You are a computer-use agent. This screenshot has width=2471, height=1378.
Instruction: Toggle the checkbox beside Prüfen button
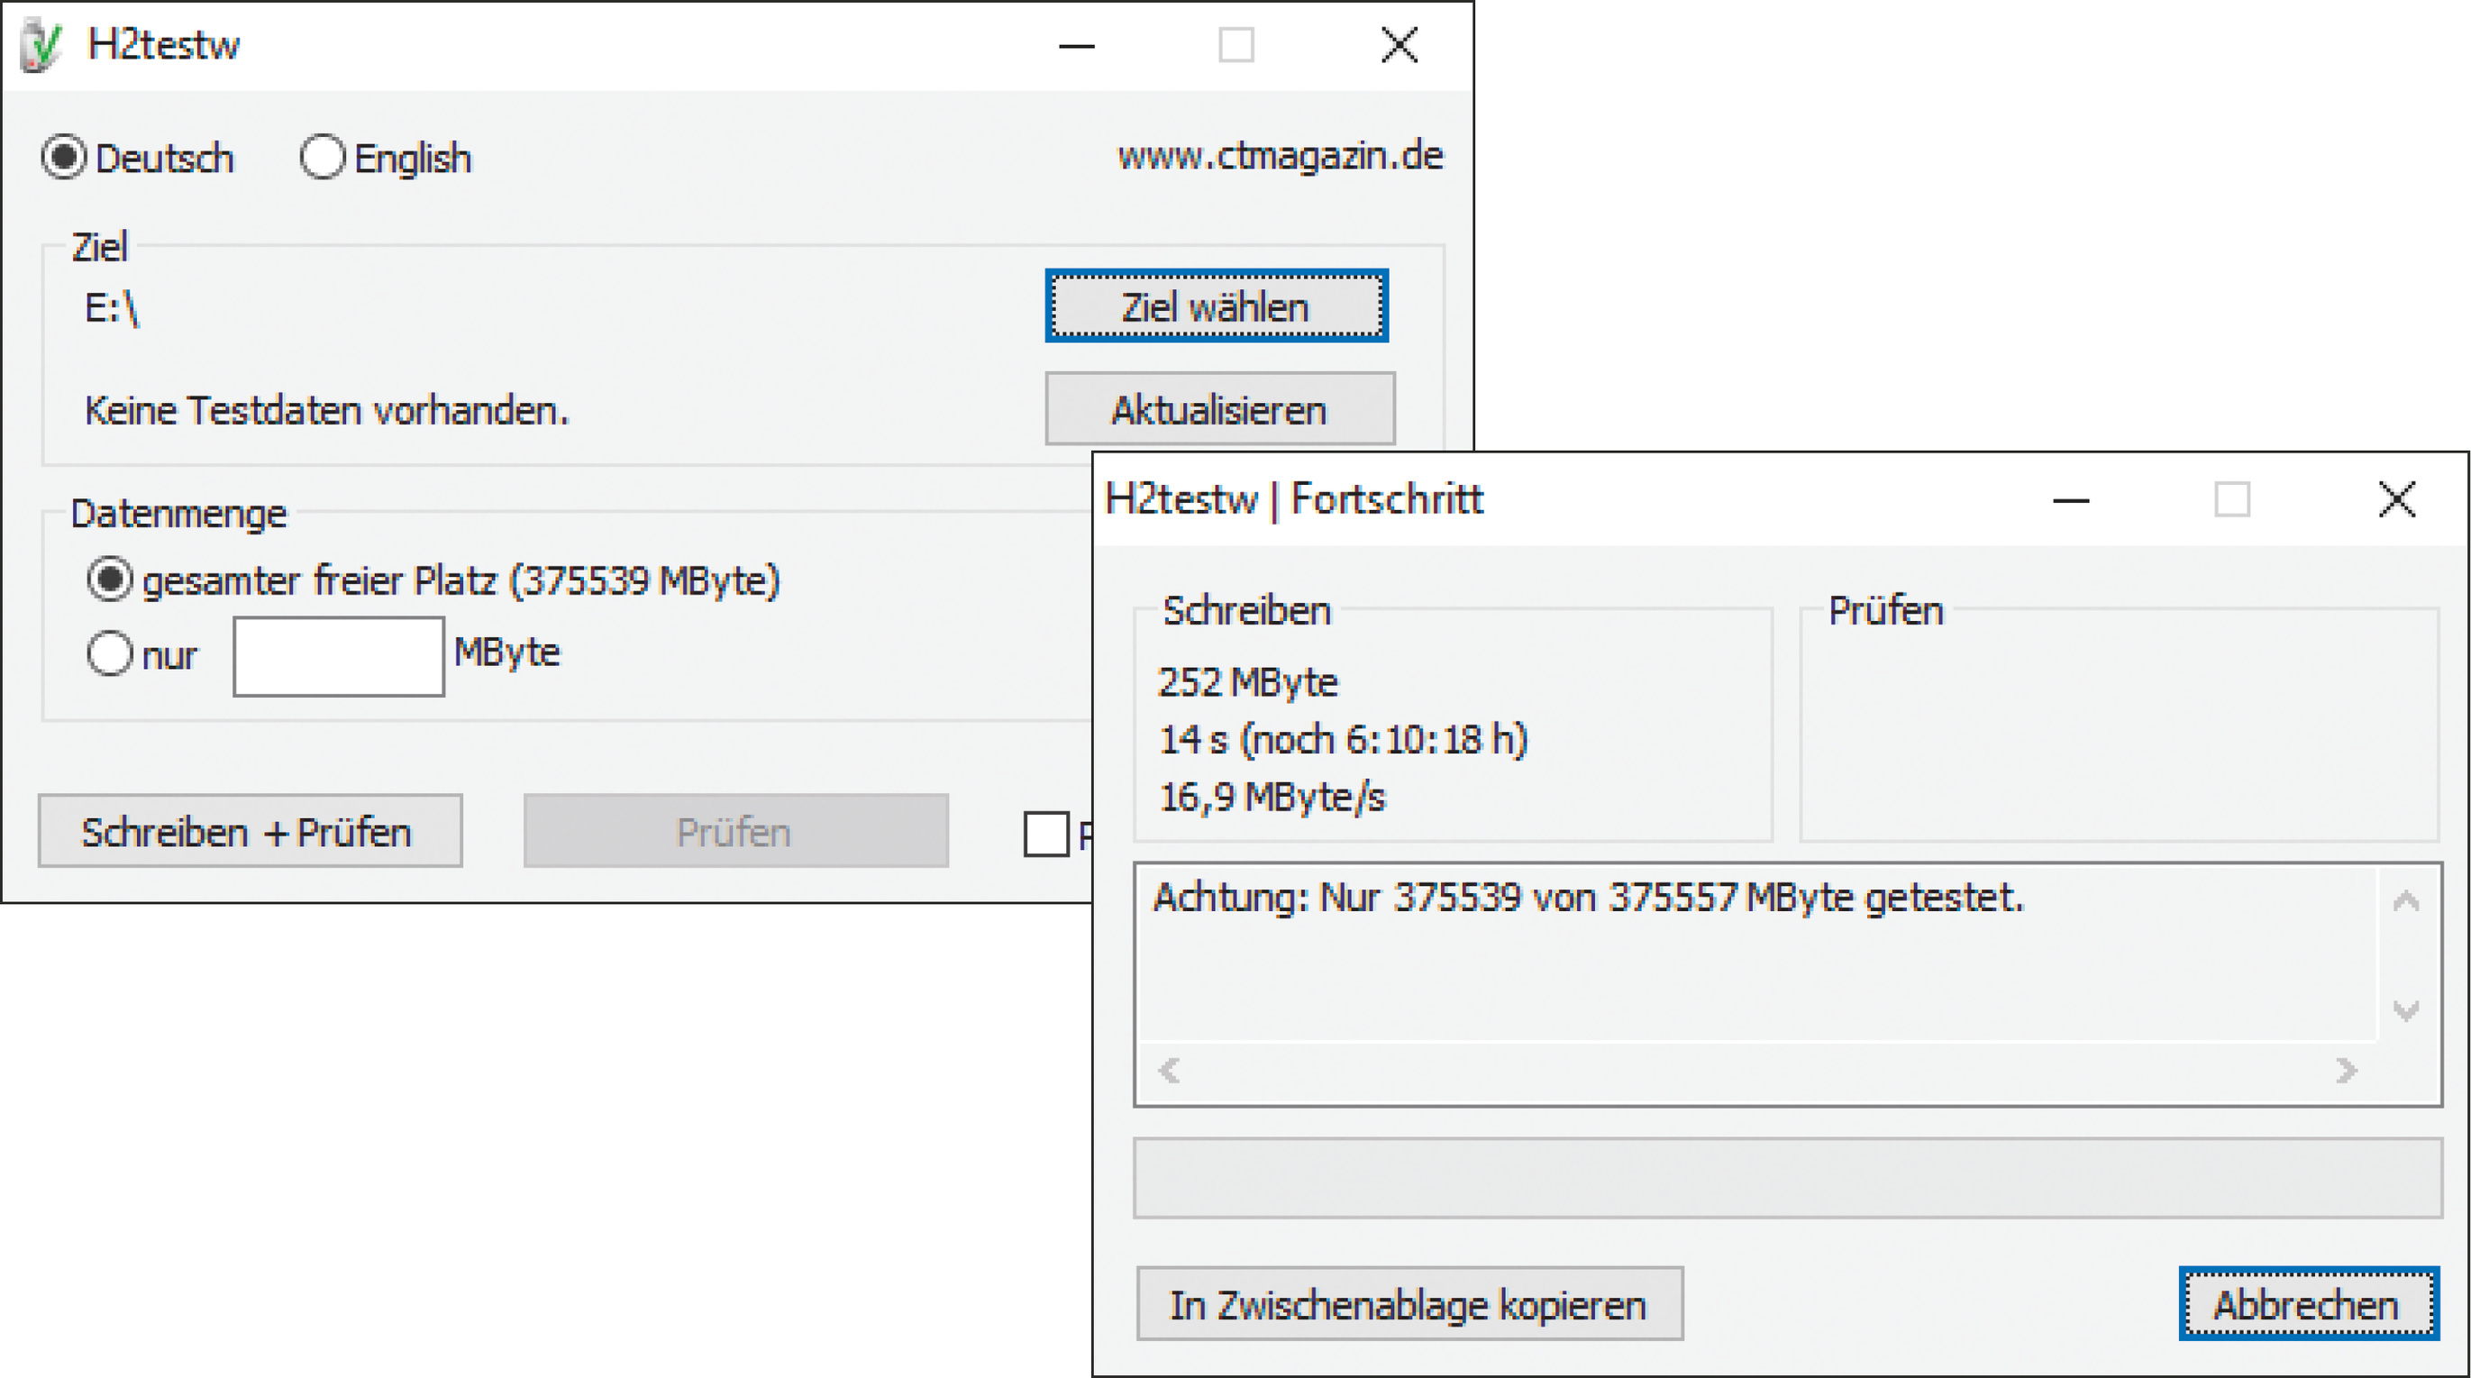pos(1045,833)
